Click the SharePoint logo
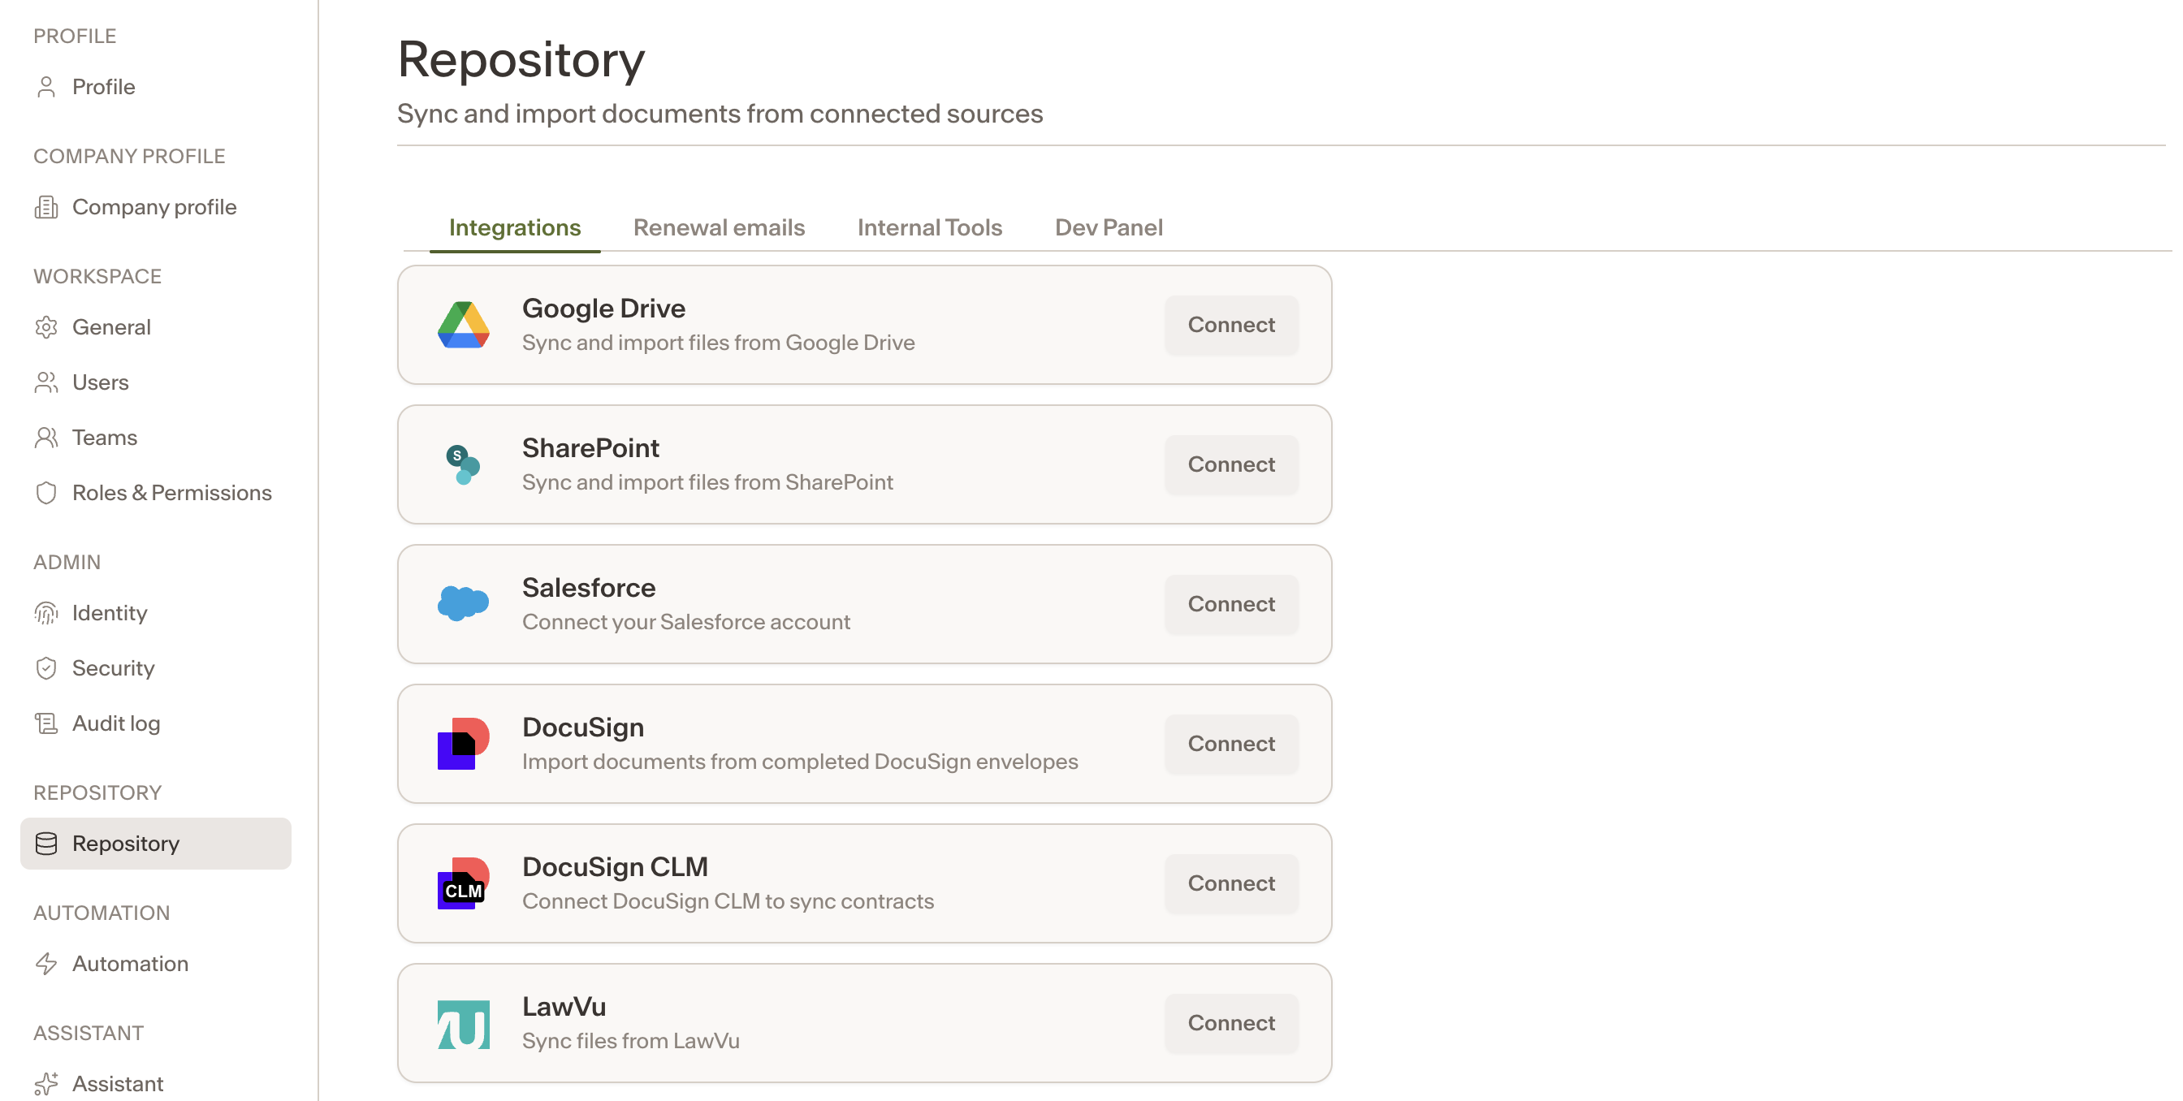 [464, 465]
